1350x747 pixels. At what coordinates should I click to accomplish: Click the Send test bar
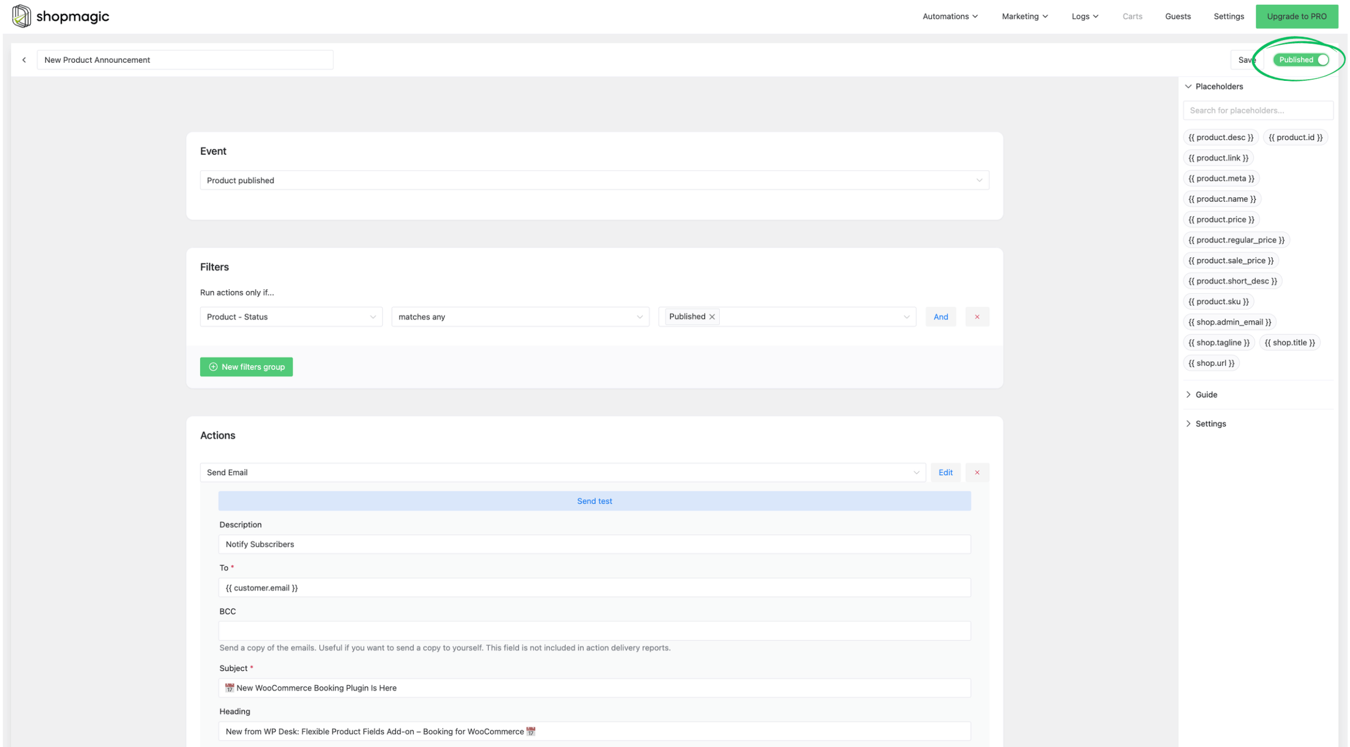point(594,500)
